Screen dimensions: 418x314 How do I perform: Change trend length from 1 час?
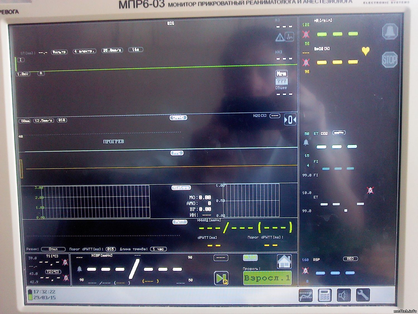[x=158, y=249]
